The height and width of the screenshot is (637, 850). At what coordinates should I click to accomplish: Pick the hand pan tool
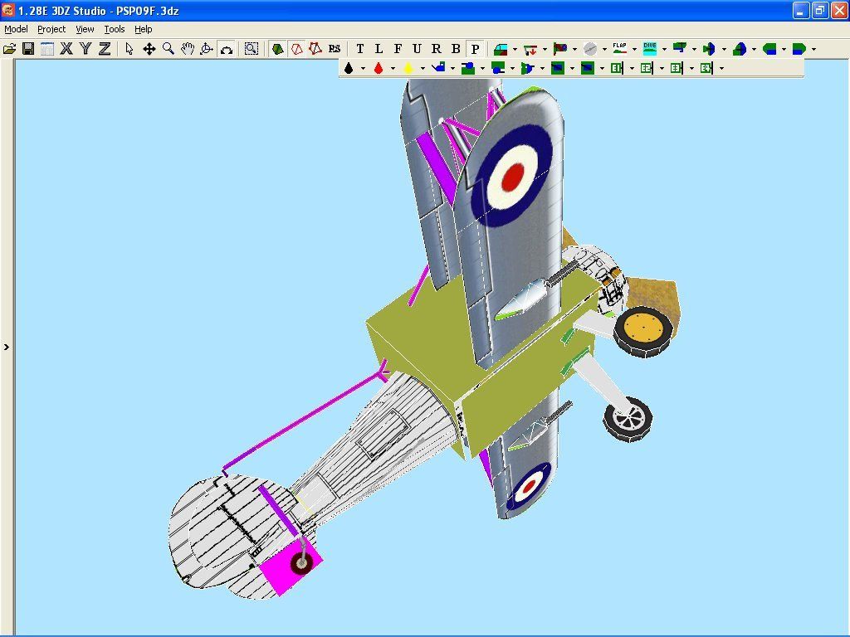click(188, 49)
